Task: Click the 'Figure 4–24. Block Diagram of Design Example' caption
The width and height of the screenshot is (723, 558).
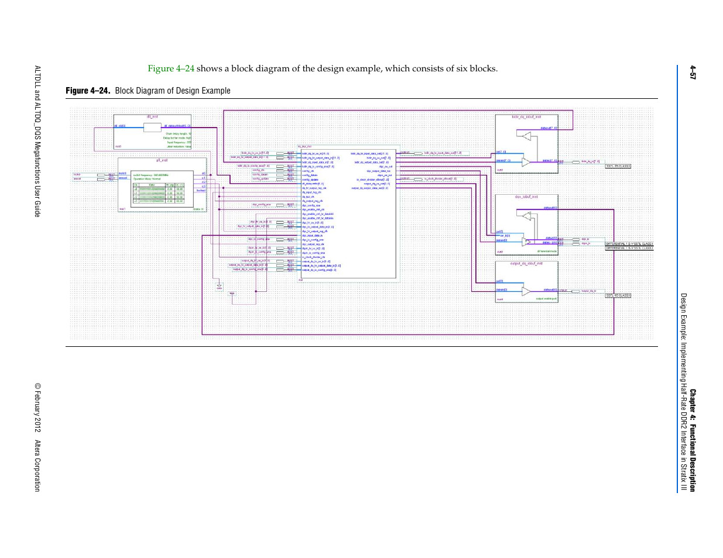Action: (148, 91)
